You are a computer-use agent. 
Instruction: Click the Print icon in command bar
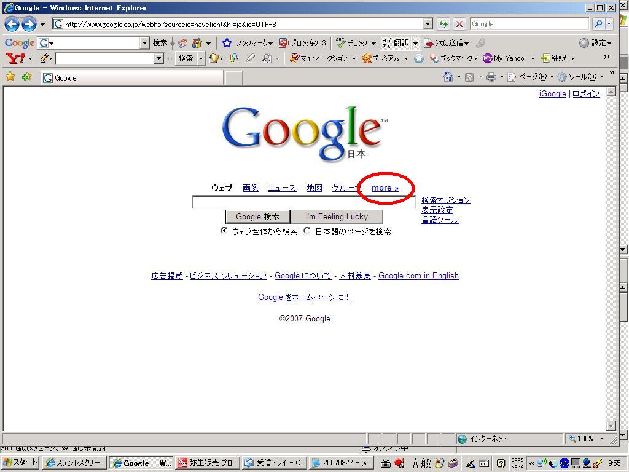coord(491,77)
